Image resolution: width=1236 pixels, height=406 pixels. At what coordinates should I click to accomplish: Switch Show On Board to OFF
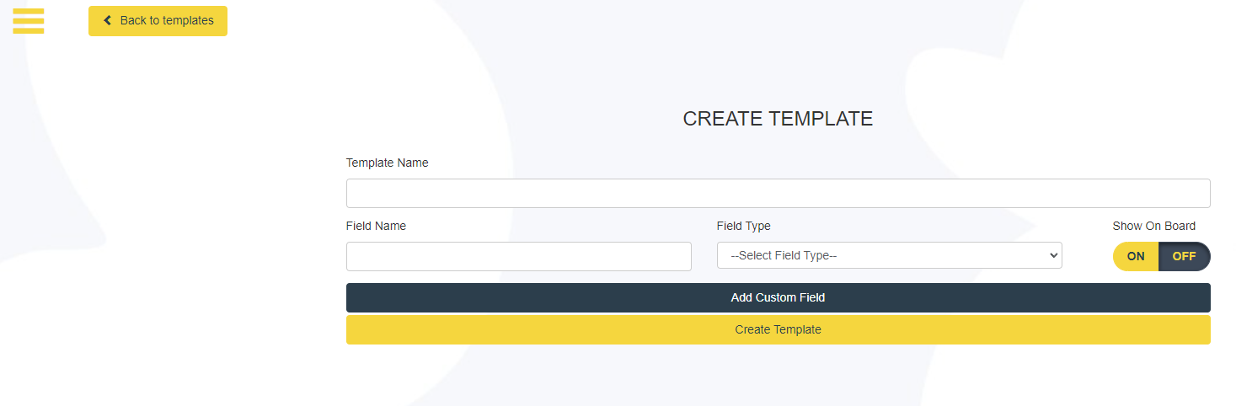point(1184,257)
